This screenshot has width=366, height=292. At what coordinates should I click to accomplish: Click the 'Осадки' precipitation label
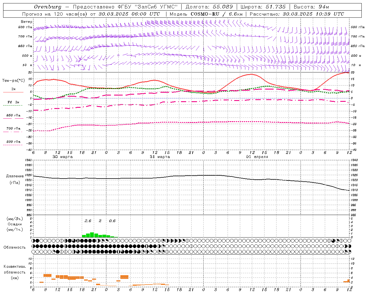[15, 224]
